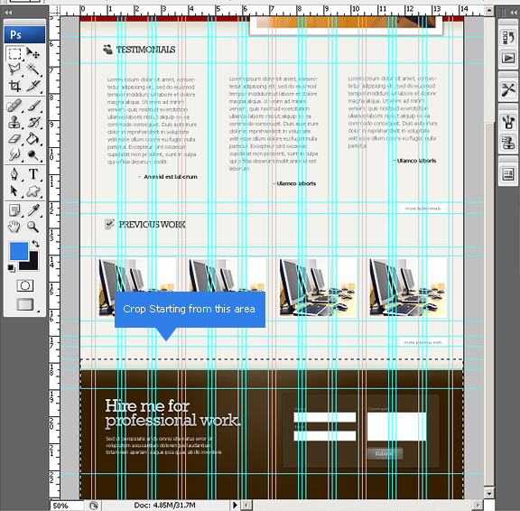Screen dimensions: 520x511
Task: Click the horizontal scrollbar right arrow
Action: (478, 506)
